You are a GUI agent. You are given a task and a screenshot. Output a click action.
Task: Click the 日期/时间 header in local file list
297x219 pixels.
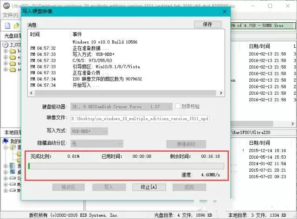[259, 143]
